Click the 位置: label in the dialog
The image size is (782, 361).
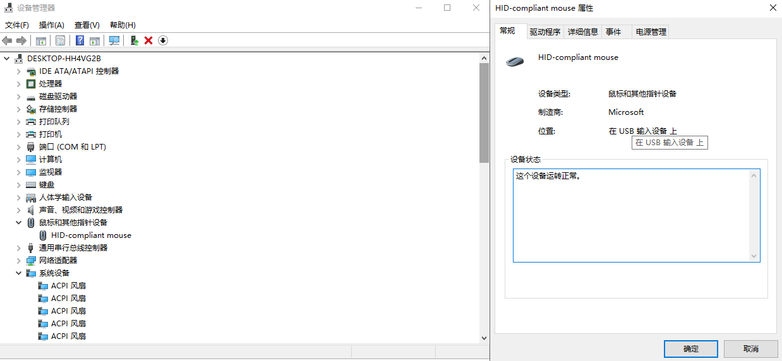(546, 131)
